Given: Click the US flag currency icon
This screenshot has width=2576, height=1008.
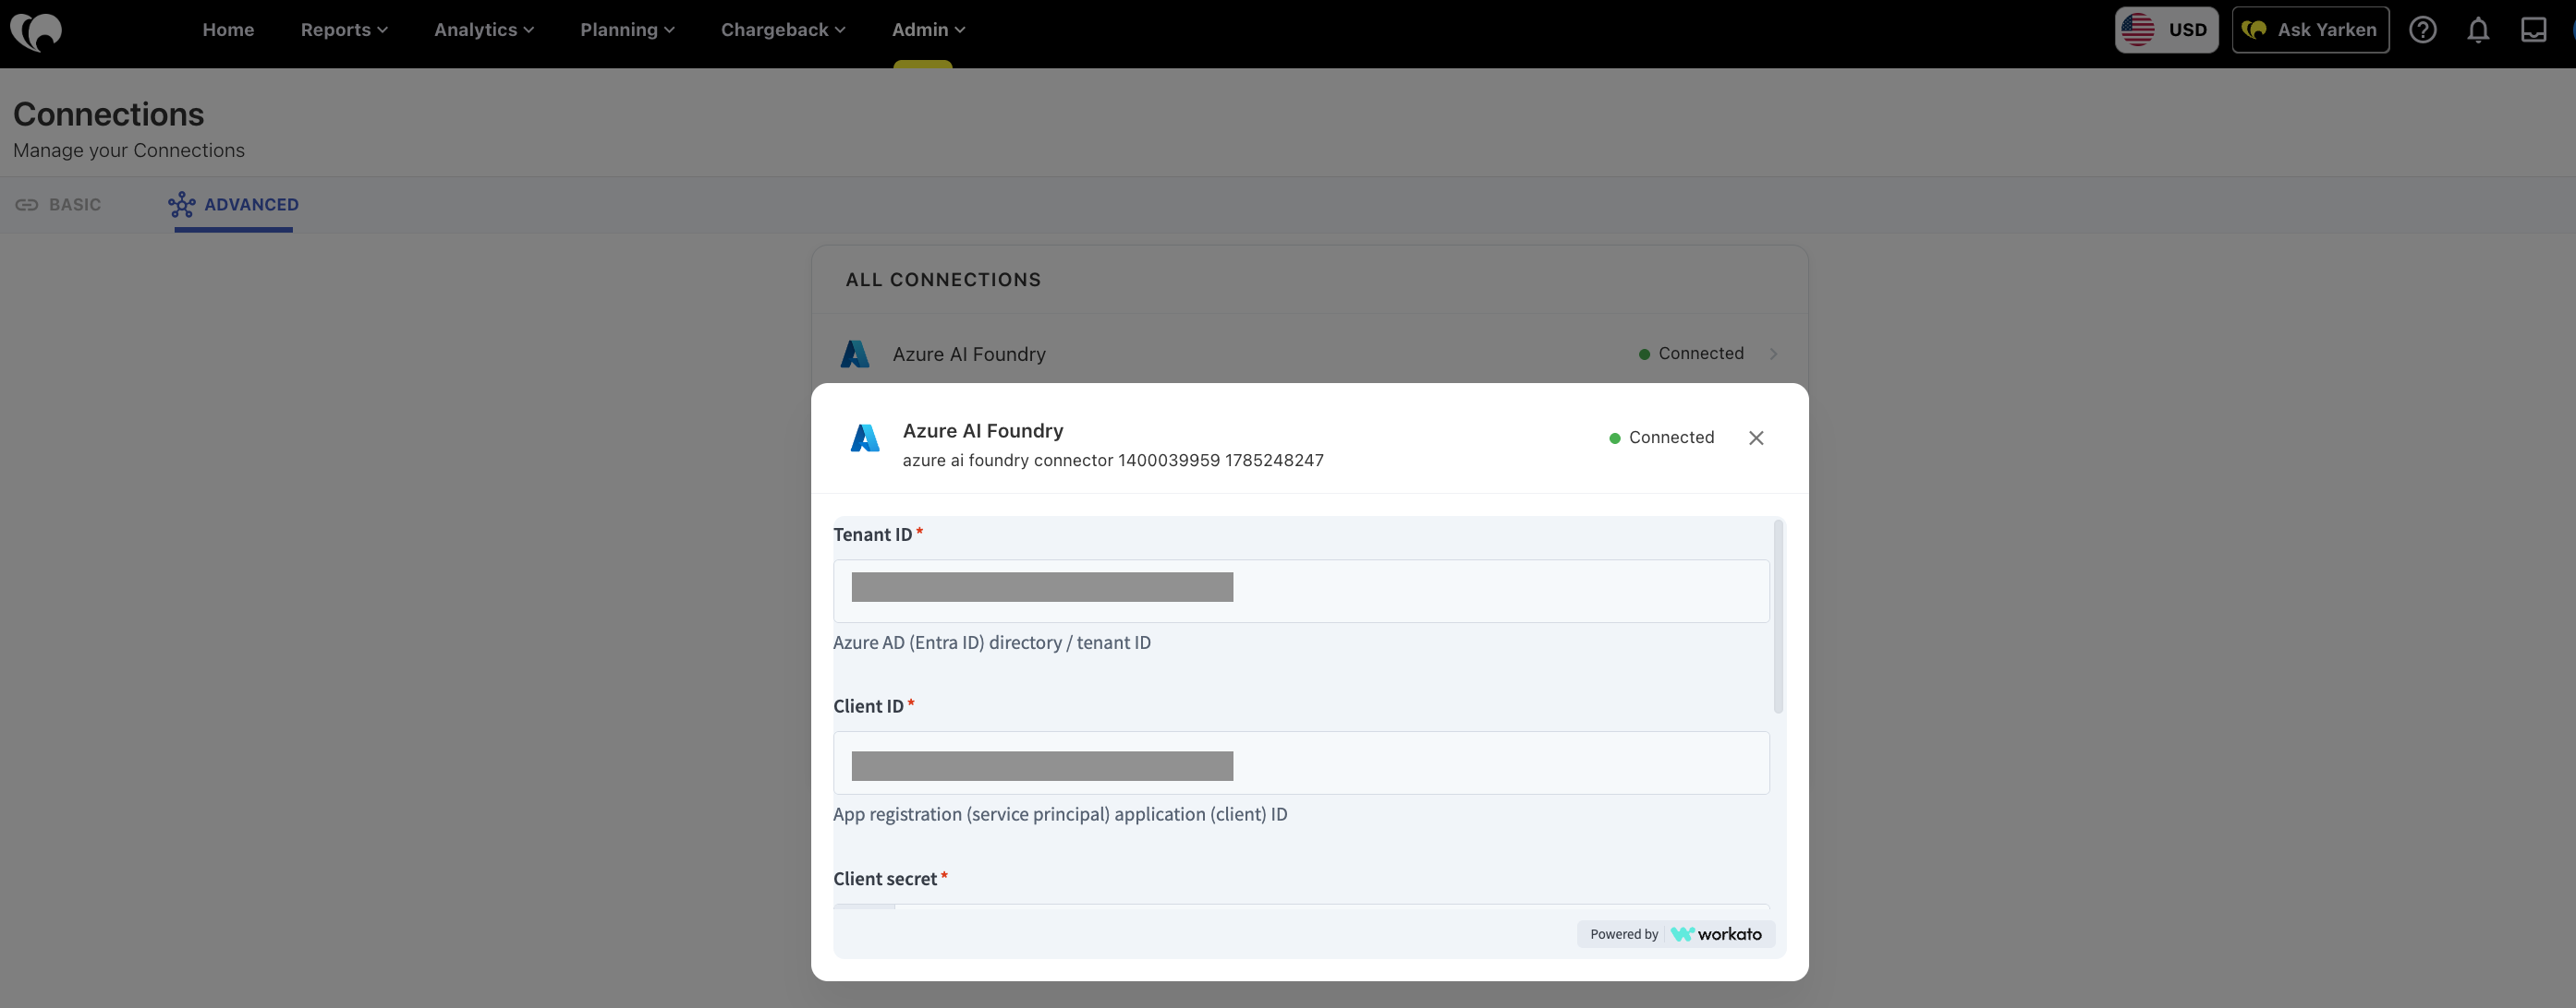Looking at the screenshot, I should (x=2138, y=30).
